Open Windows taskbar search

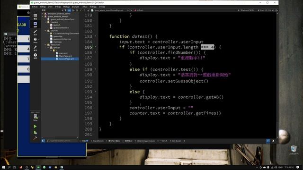9,167
